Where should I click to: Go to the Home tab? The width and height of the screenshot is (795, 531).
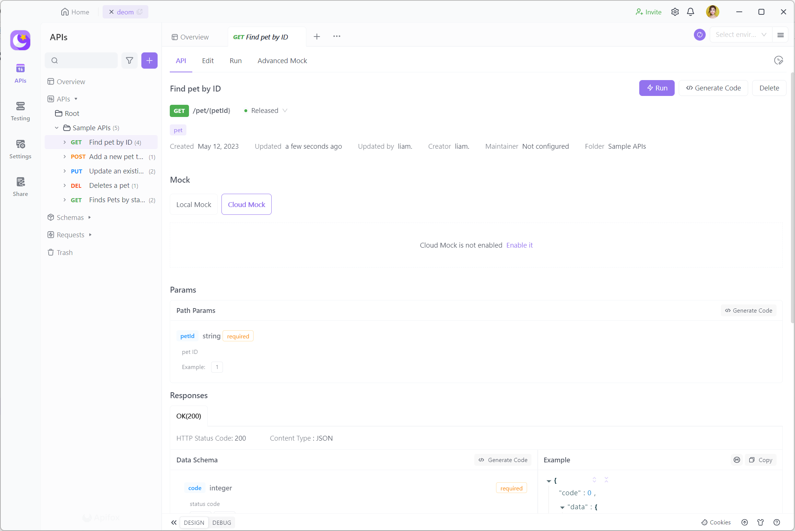pos(75,12)
